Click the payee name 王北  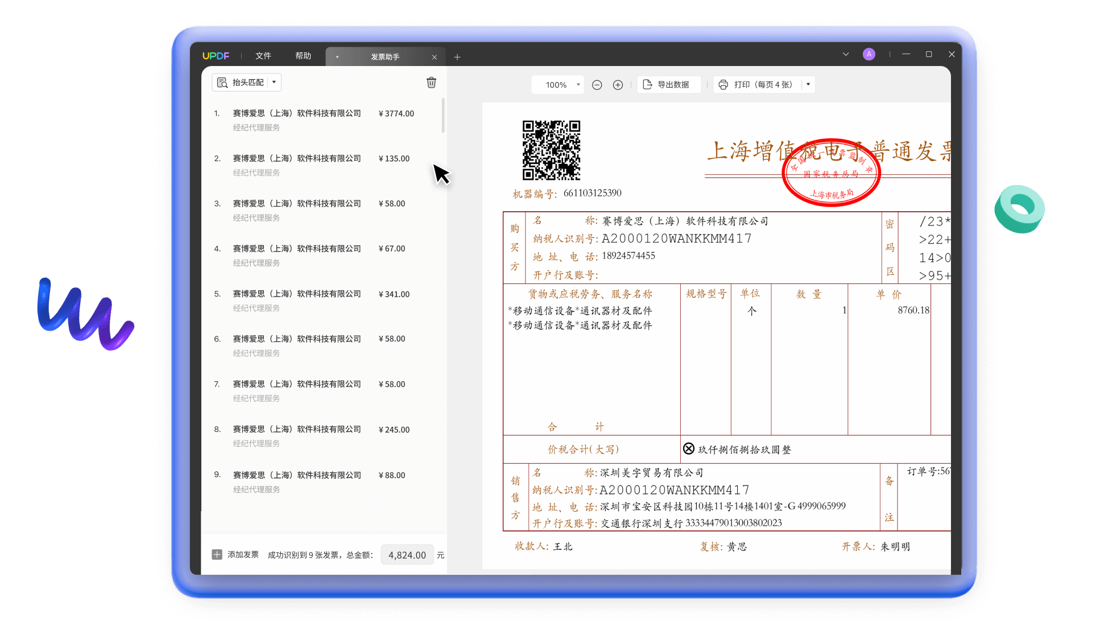(x=563, y=546)
